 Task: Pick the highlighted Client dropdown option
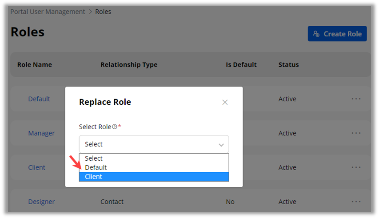point(94,177)
